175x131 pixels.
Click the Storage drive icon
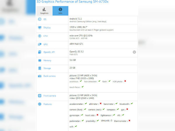tap(39, 68)
